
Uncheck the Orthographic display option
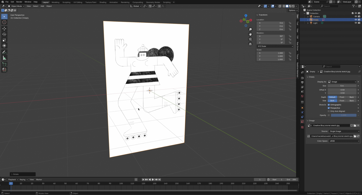point(329,105)
